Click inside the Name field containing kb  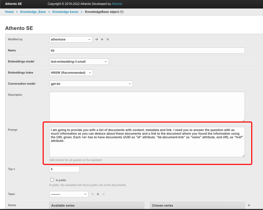[147, 51]
